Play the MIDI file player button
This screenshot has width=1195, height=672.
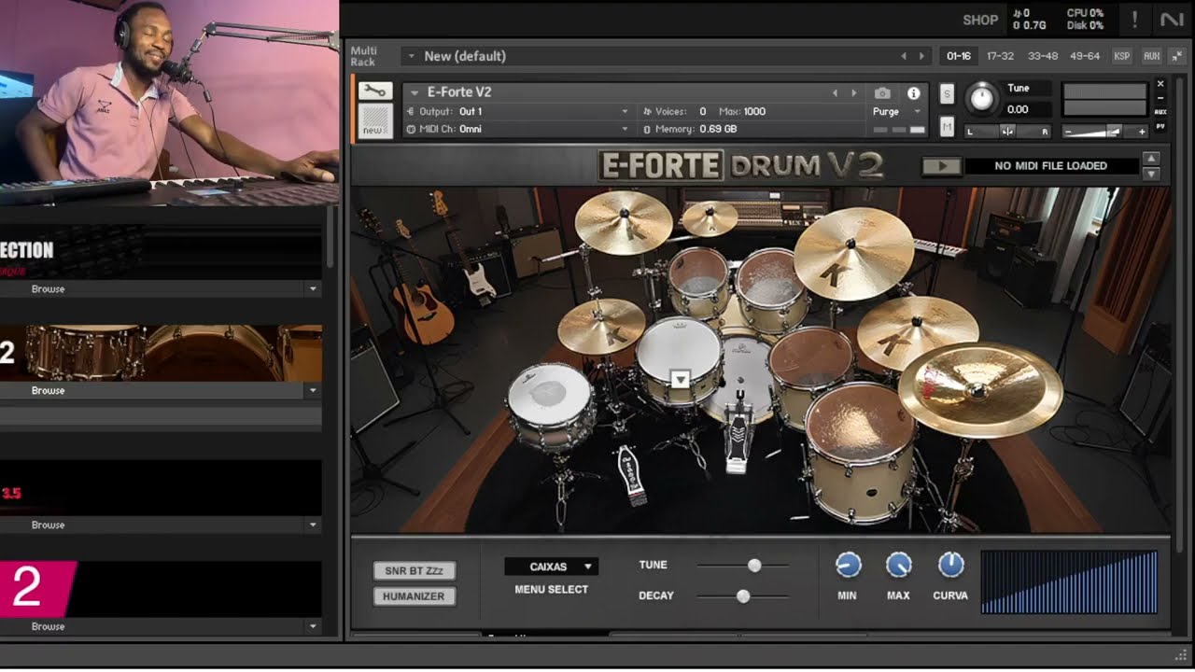pyautogui.click(x=941, y=166)
